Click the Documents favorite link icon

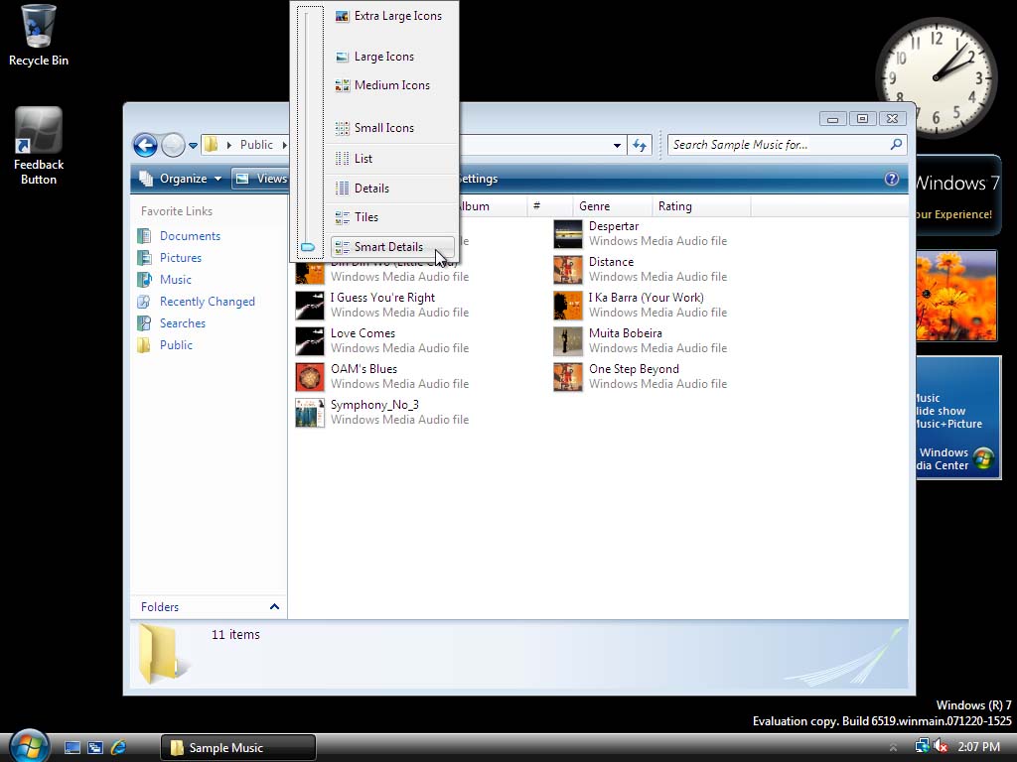[144, 236]
